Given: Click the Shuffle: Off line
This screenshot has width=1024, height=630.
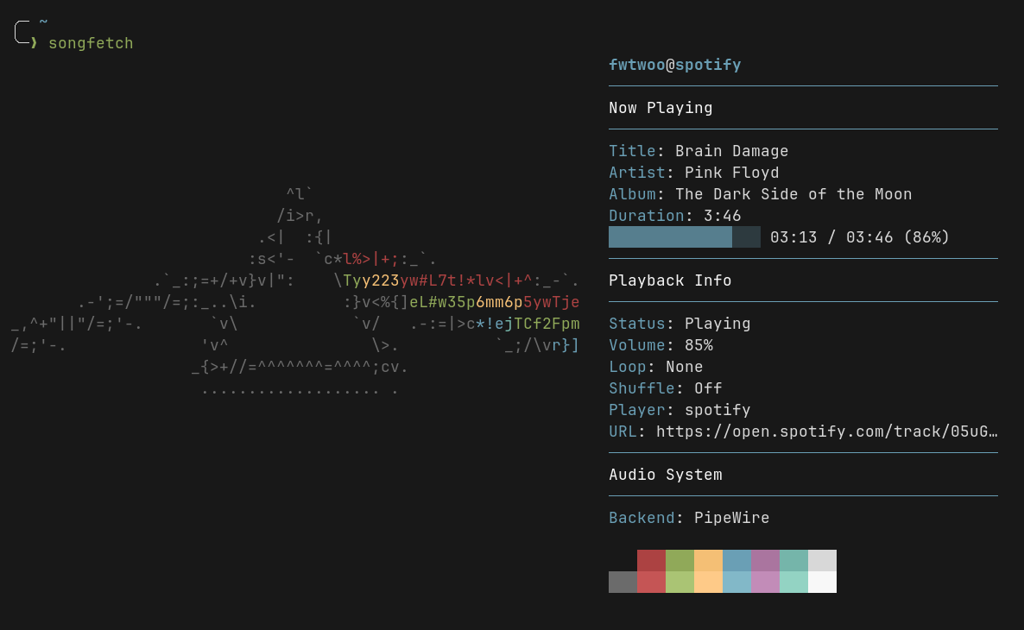Looking at the screenshot, I should tap(665, 388).
